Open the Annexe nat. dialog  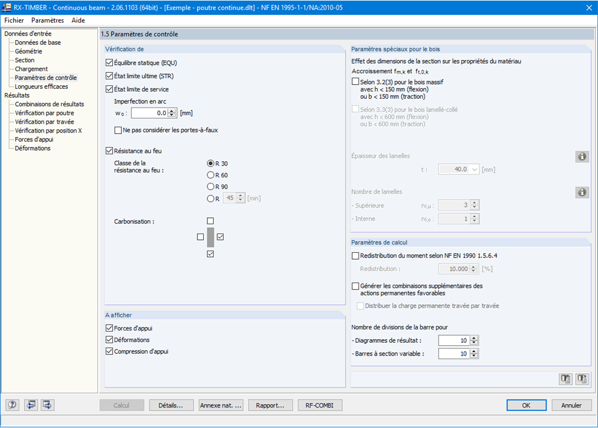click(221, 405)
